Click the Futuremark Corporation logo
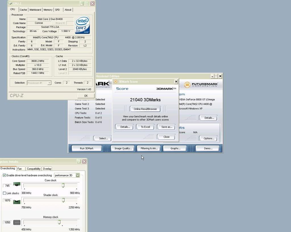Viewport: 291px width, 232px height. 201,85
